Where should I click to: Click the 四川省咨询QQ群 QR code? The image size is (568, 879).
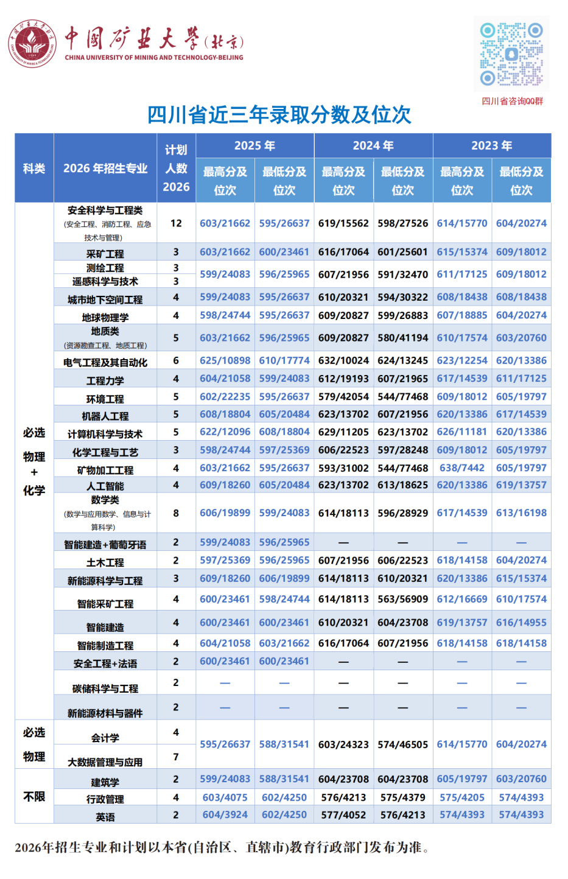pos(511,54)
